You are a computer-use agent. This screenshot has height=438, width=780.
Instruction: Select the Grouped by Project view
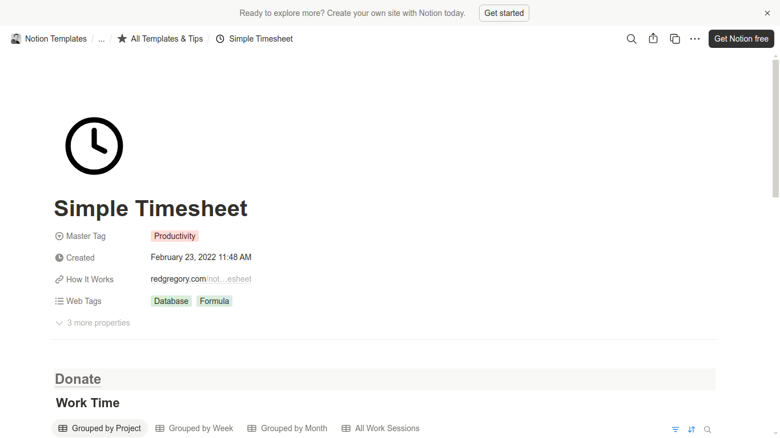tap(100, 428)
